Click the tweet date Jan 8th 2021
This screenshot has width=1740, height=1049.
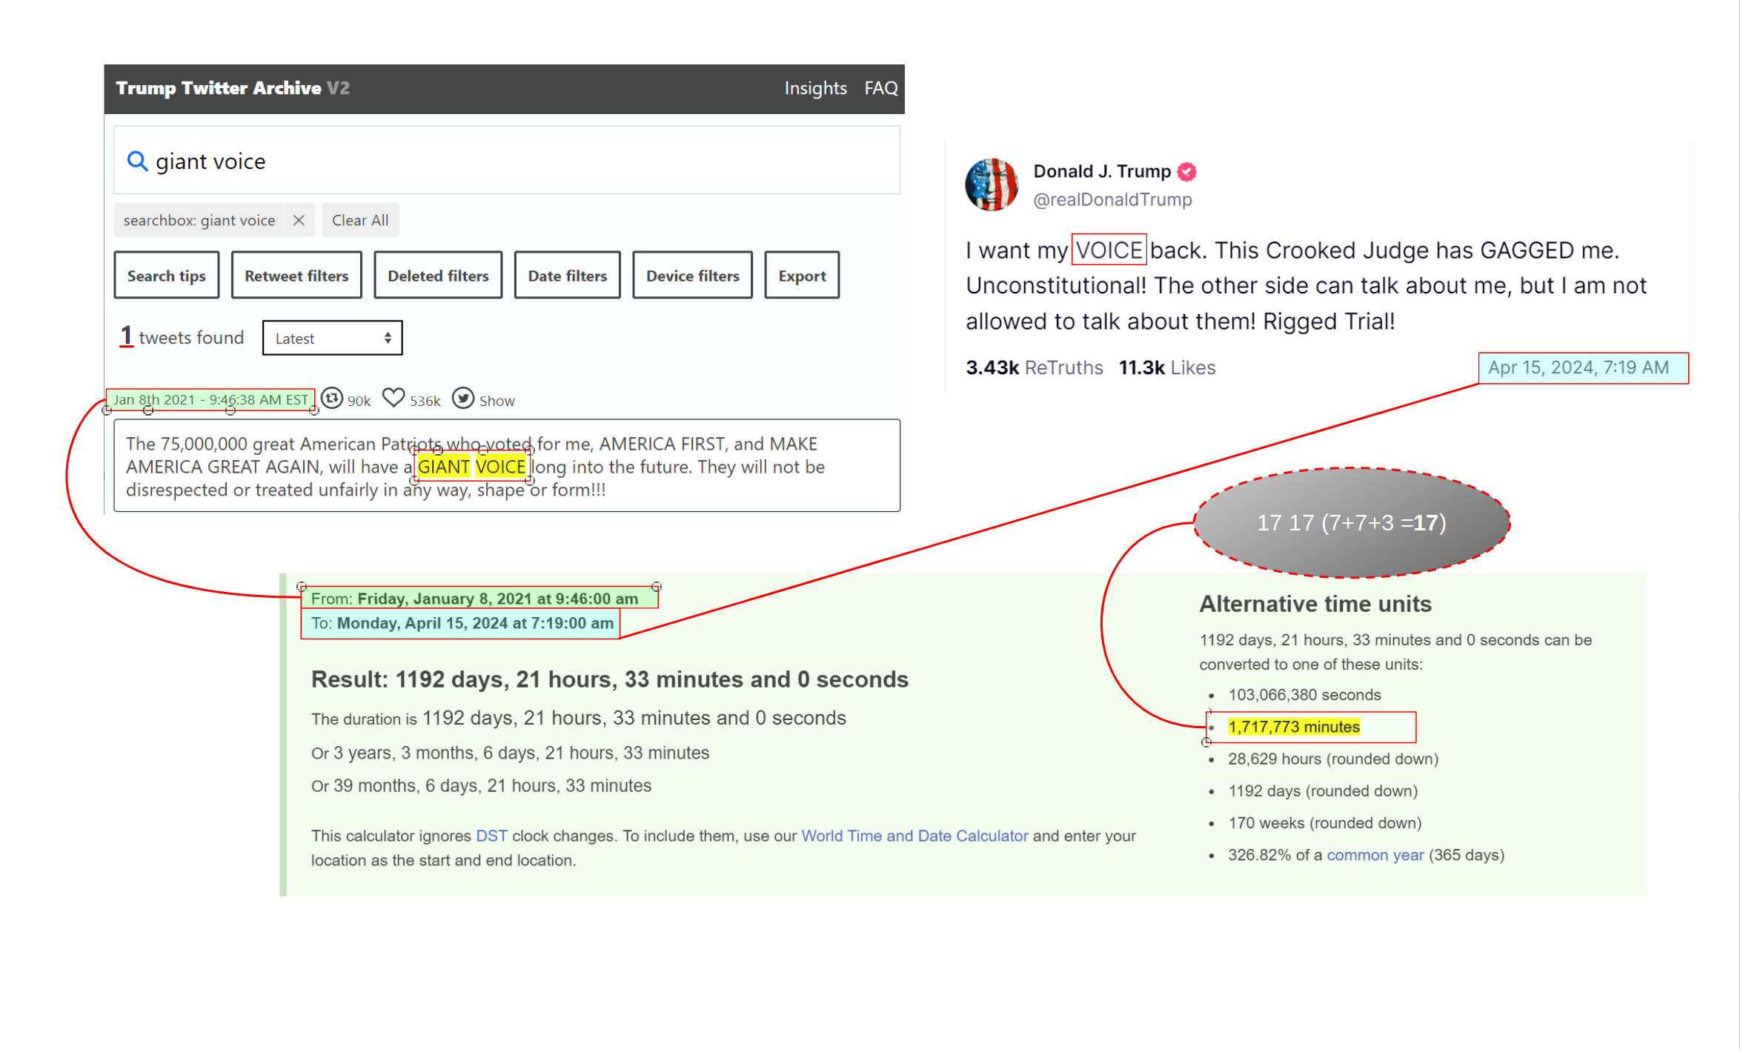[x=210, y=399]
